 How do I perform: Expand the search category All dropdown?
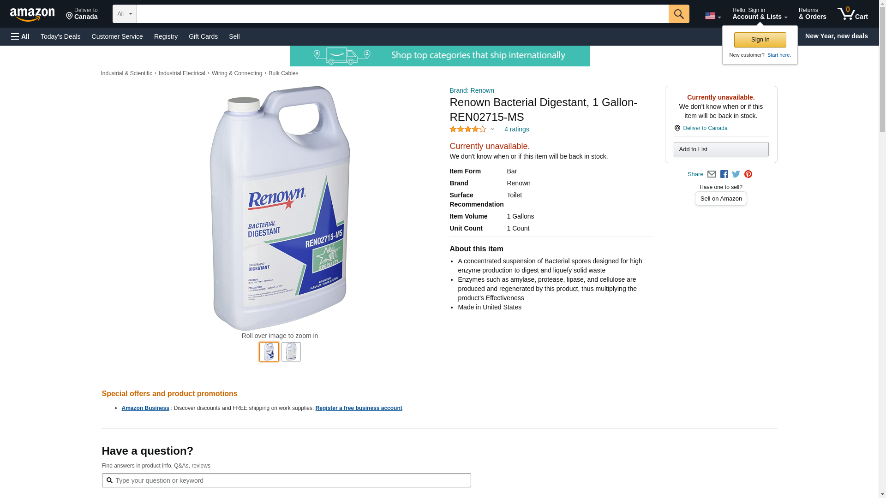pos(124,14)
